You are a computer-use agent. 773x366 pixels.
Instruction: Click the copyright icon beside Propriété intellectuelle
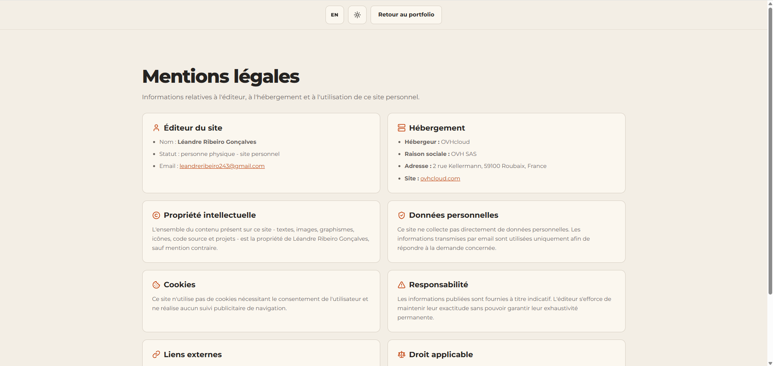[156, 215]
